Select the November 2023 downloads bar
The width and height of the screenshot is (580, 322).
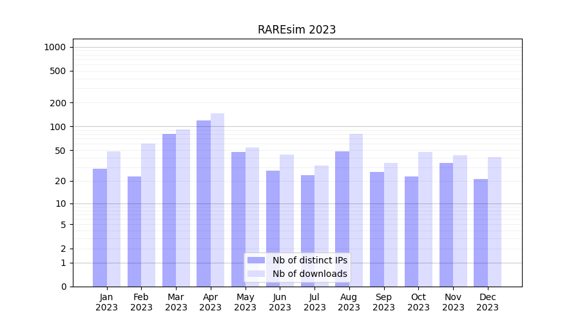(460, 221)
